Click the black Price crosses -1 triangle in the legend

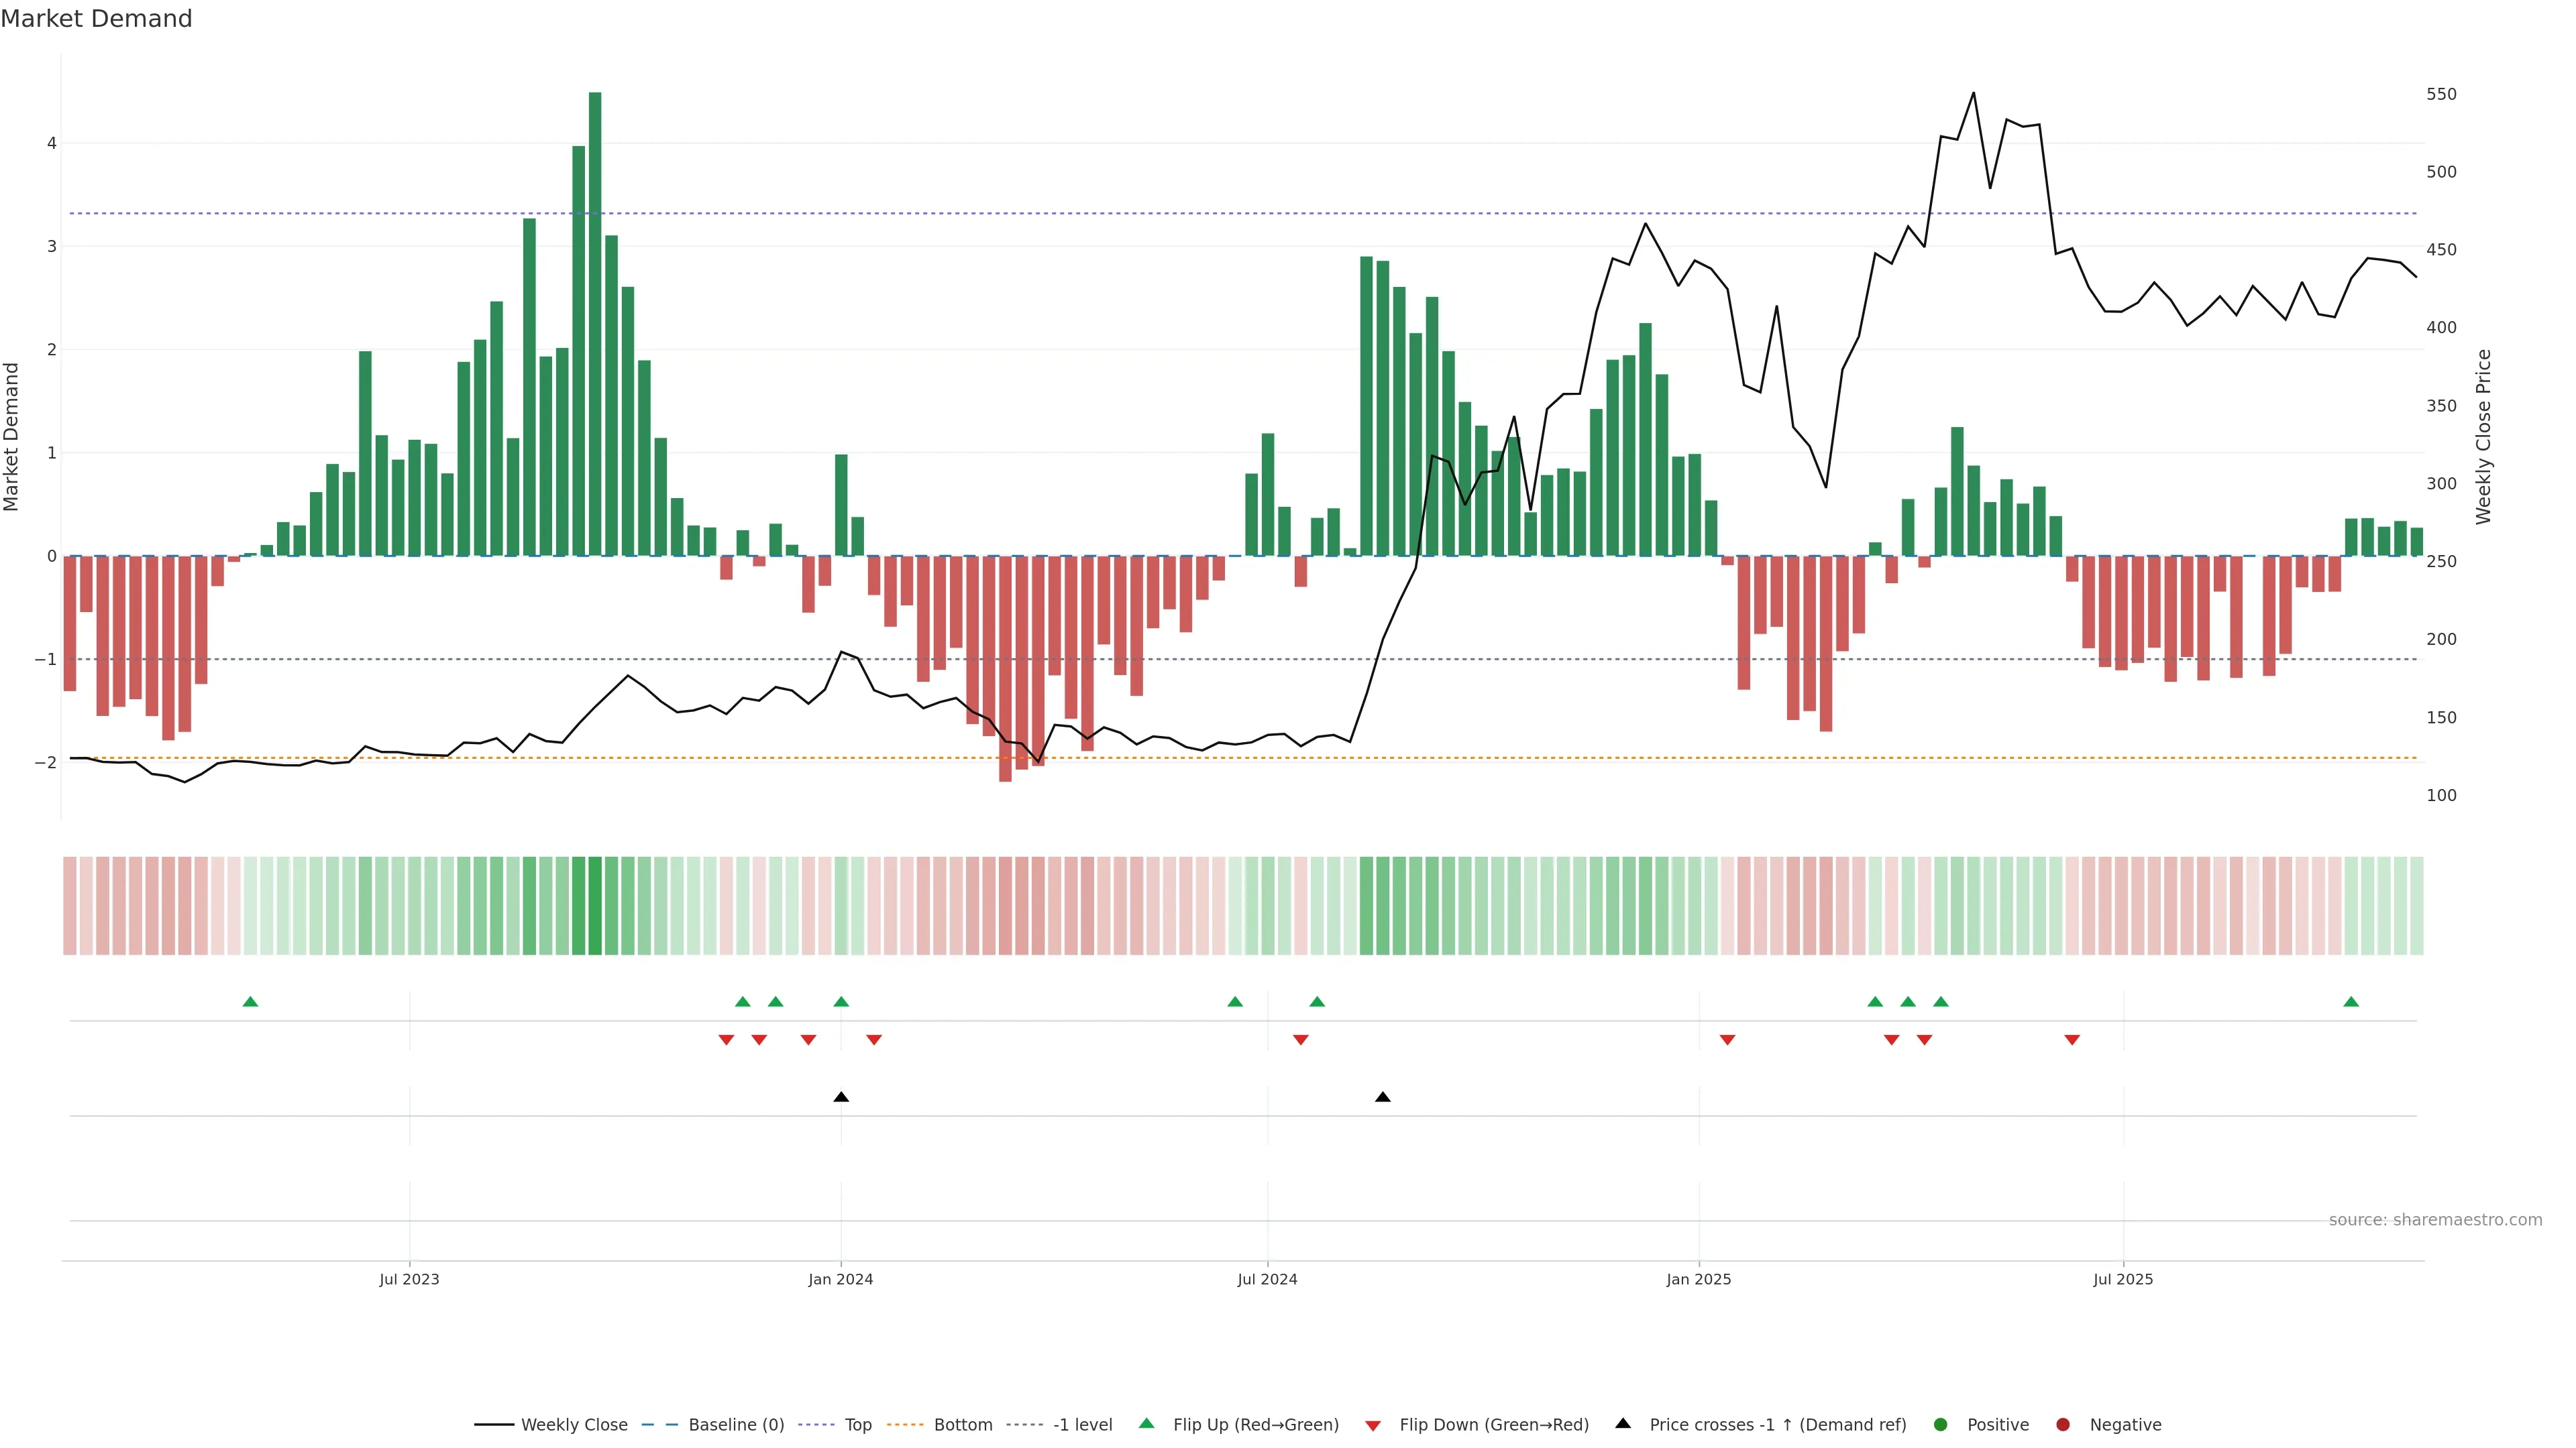pos(1623,1424)
